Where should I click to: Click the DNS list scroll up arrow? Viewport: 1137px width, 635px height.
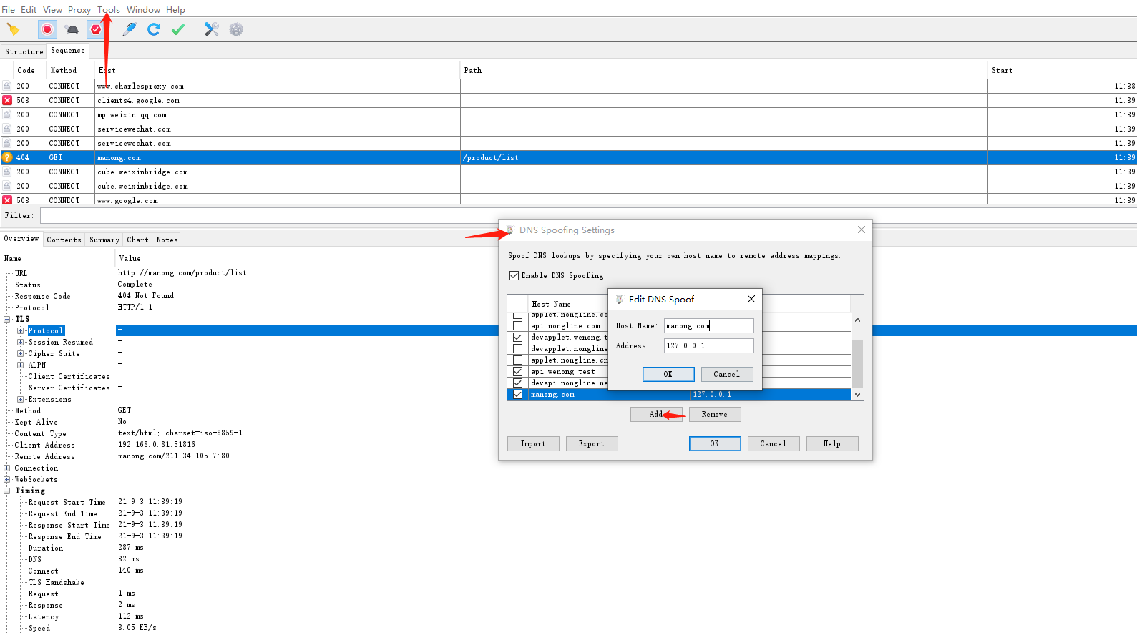[x=857, y=320]
